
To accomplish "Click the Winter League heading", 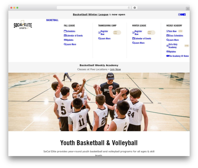I will click(x=139, y=25).
